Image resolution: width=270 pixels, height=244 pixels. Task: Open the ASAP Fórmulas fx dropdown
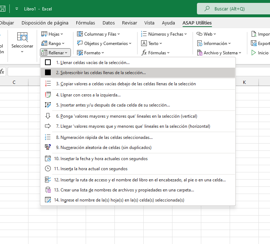tap(156, 53)
